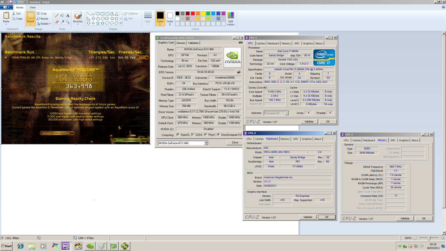Choose the Oval shape

tap(98, 14)
